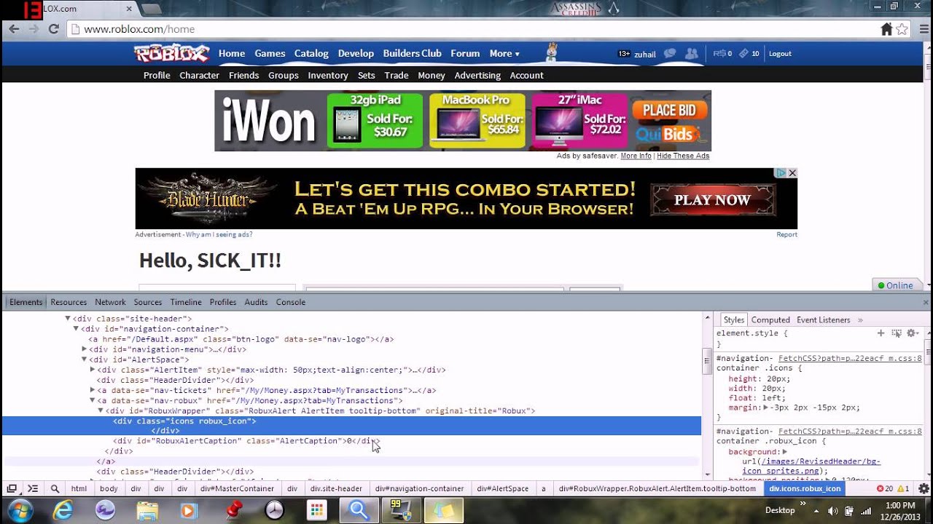Toggle element state icon in Styles pane

(x=897, y=333)
